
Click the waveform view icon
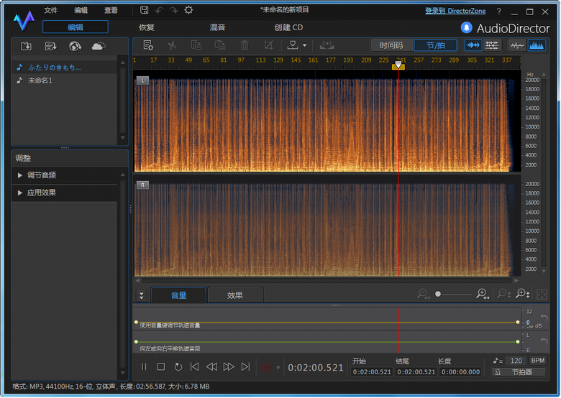[516, 45]
